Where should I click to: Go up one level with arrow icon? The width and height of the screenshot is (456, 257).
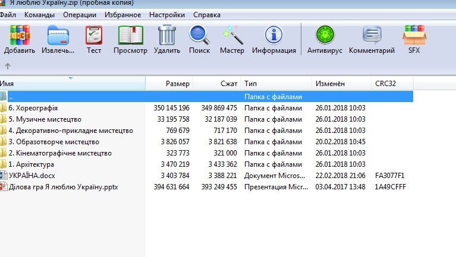tap(8, 66)
